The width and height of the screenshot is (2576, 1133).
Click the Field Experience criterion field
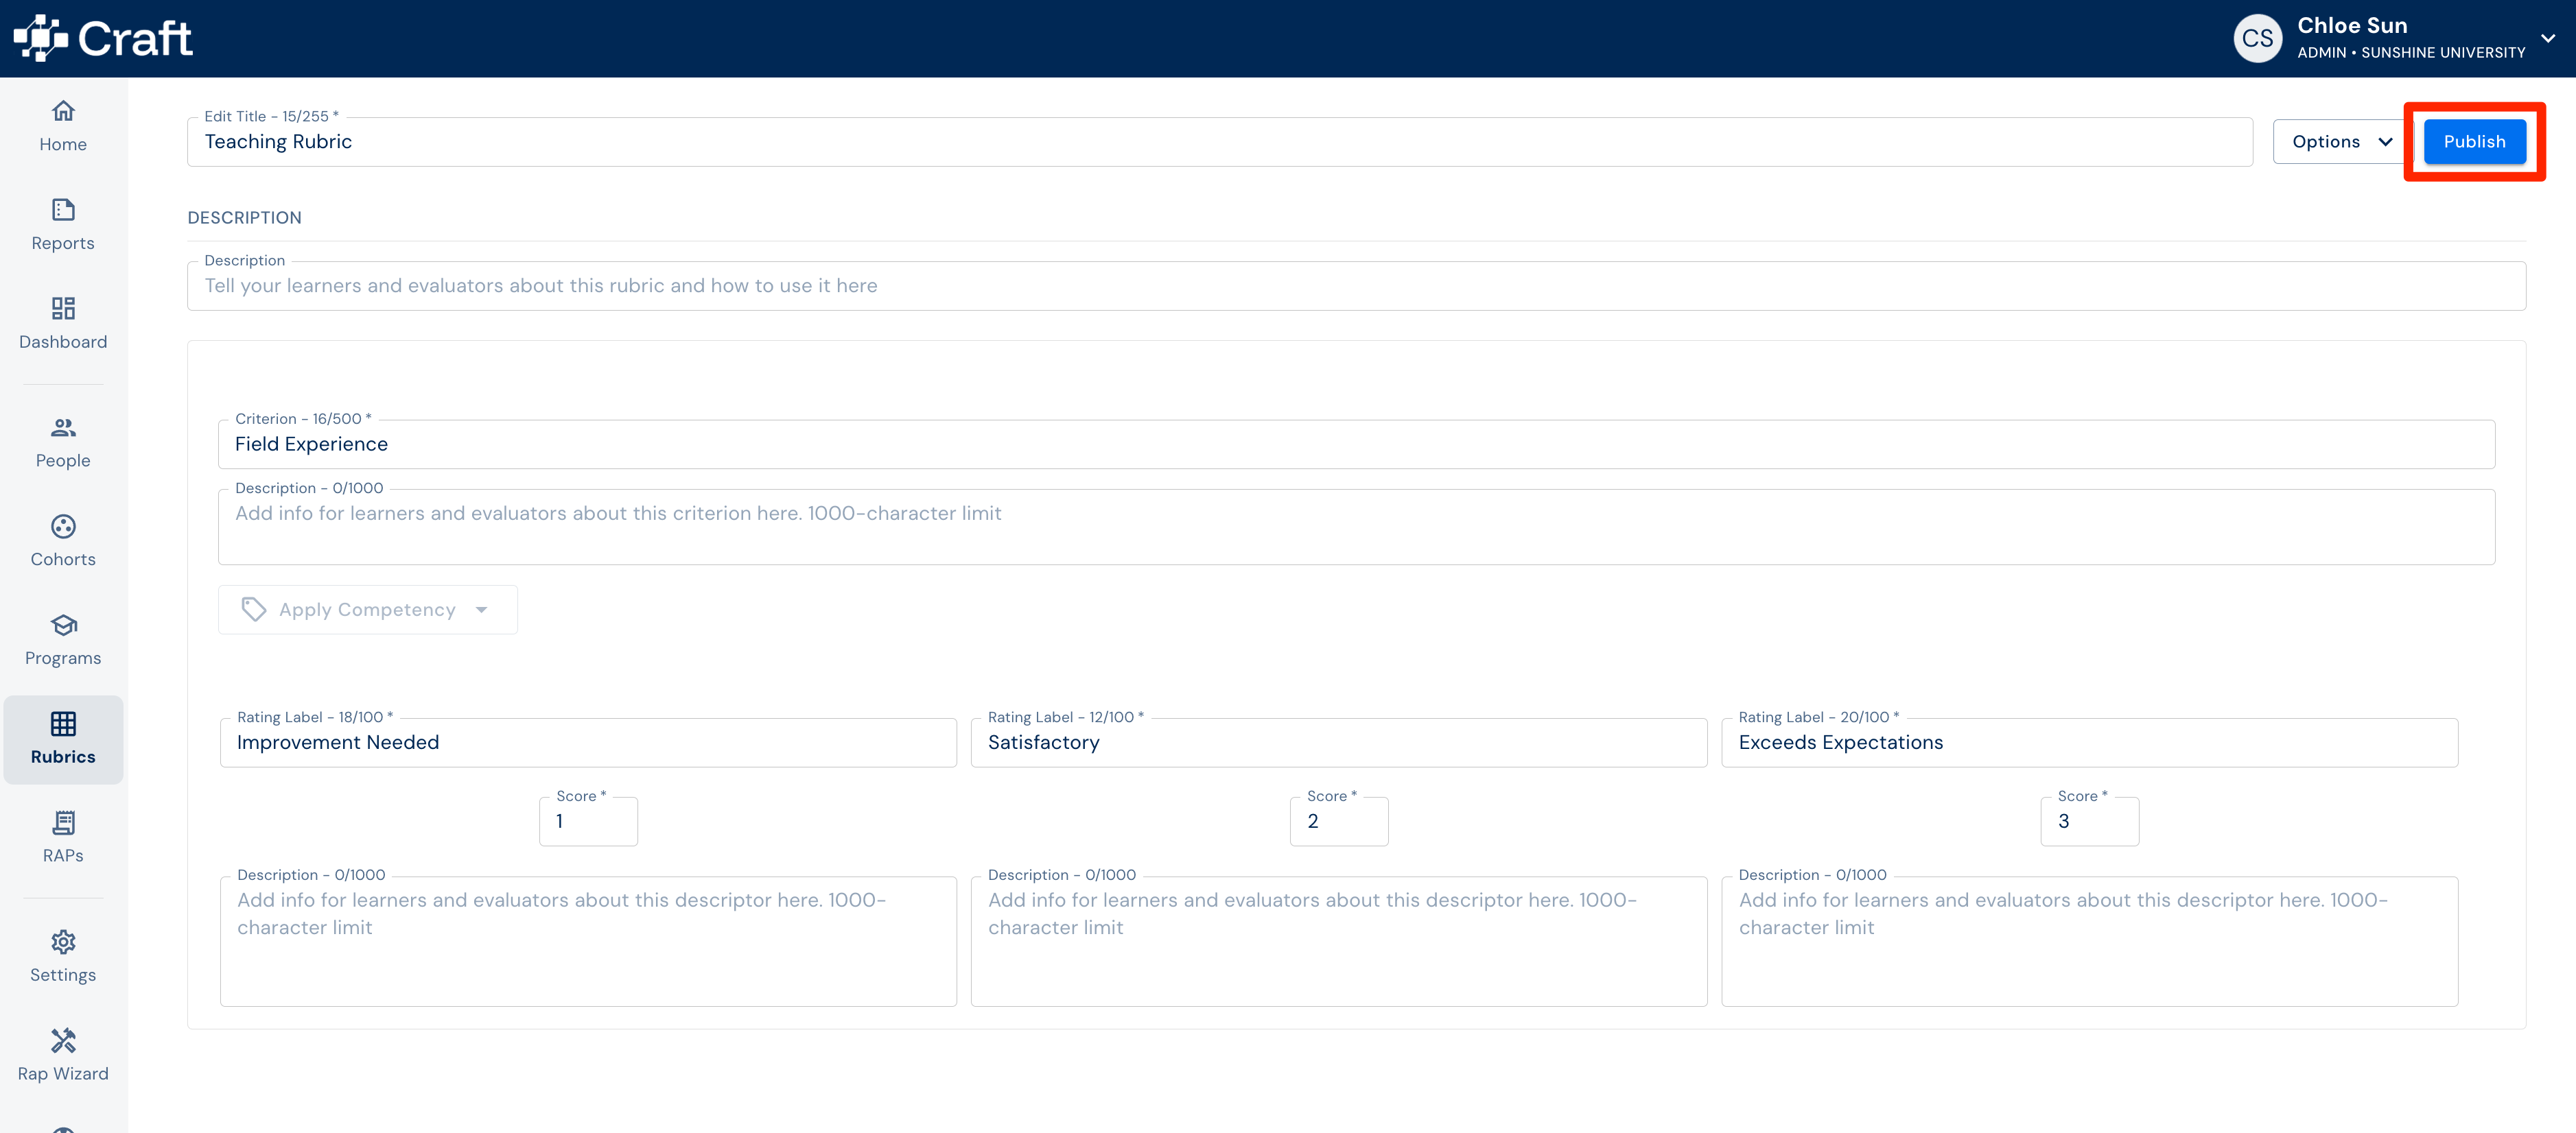point(1356,444)
